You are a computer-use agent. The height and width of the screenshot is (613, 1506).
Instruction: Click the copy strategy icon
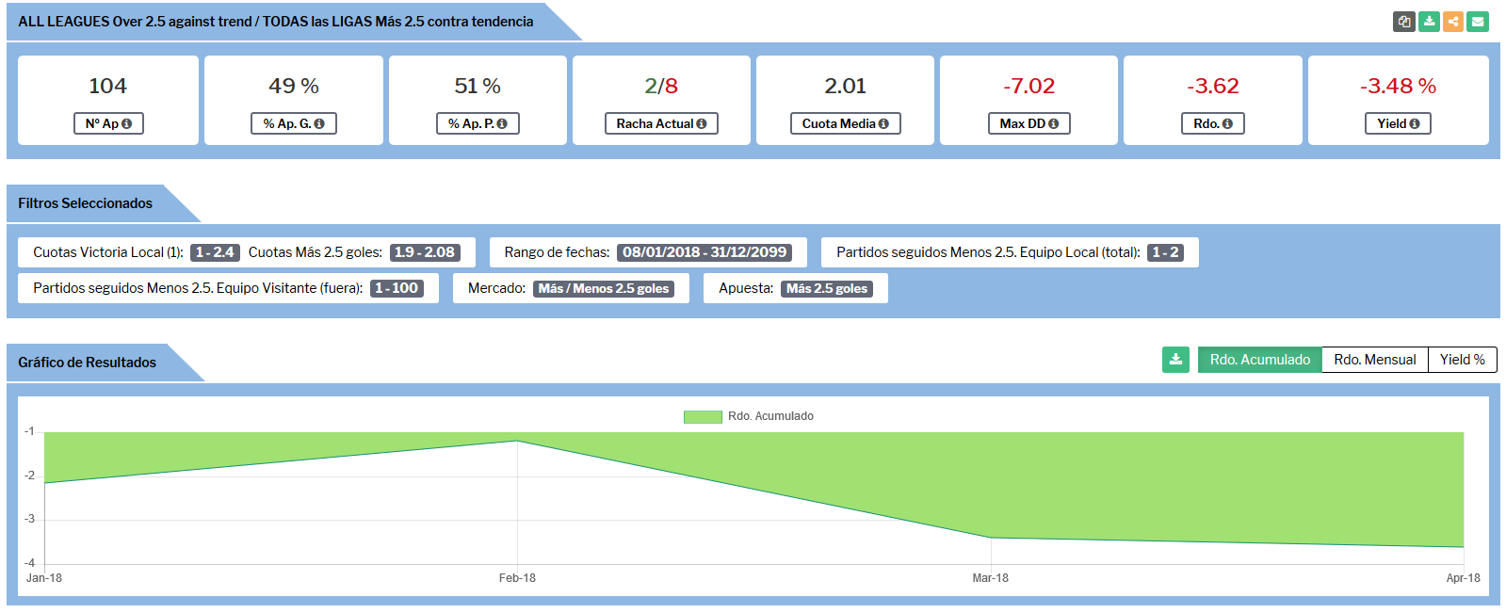[x=1404, y=21]
